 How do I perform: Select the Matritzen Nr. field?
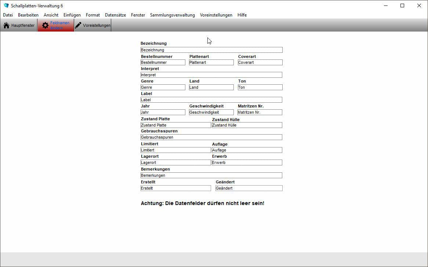260,112
